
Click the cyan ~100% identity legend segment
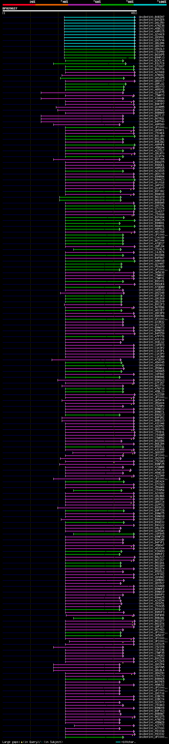point(150,5)
